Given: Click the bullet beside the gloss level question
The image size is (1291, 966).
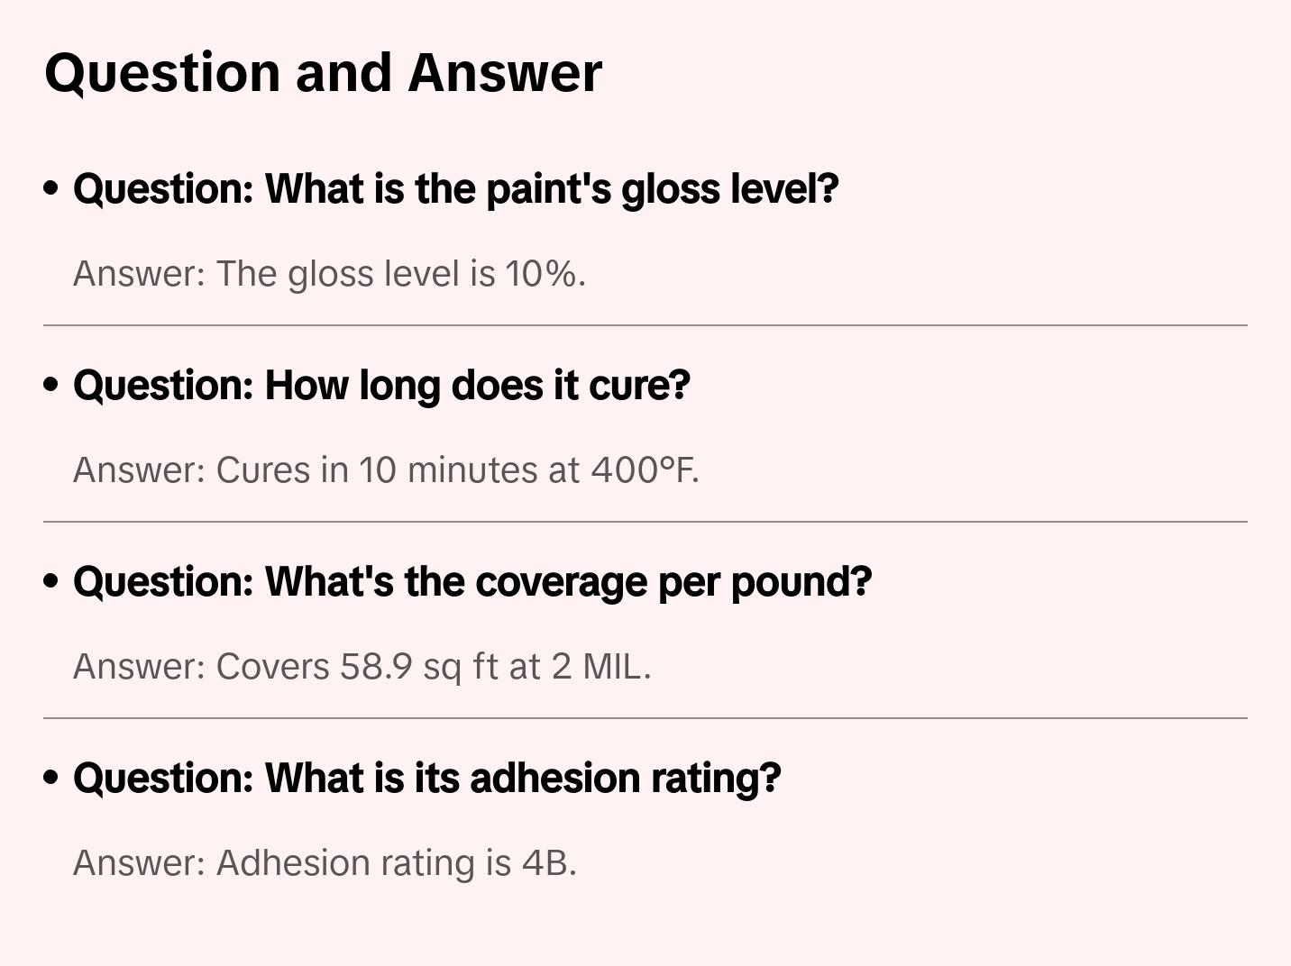Looking at the screenshot, I should pyautogui.click(x=51, y=188).
